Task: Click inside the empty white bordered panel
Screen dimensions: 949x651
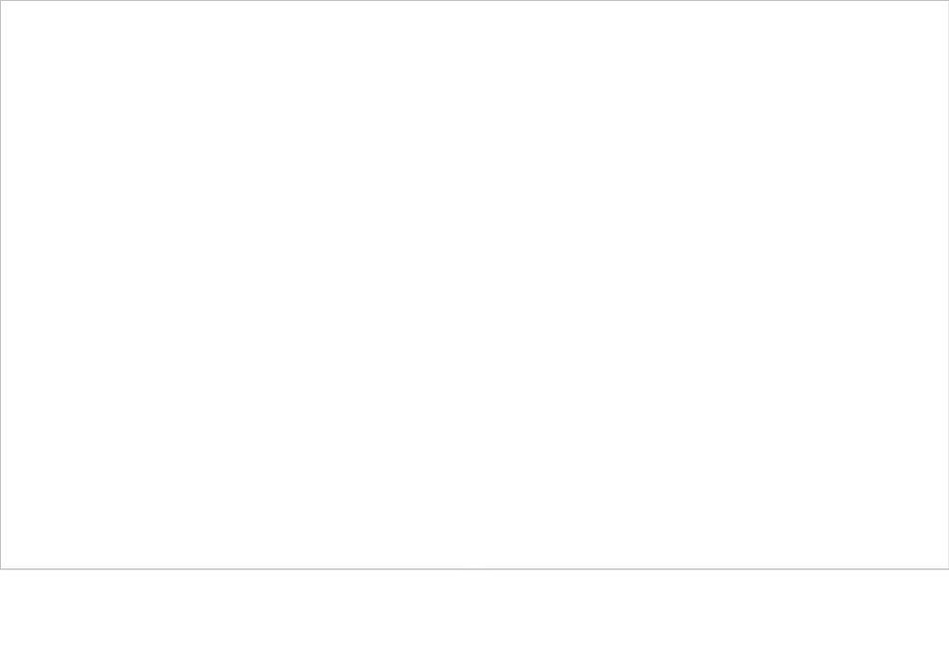Action: point(474,285)
